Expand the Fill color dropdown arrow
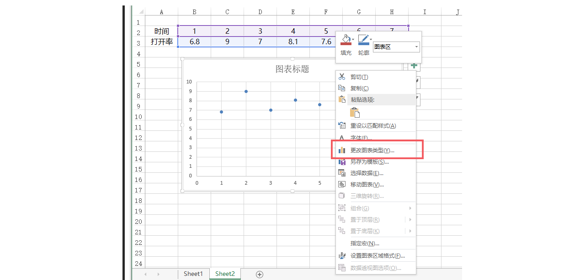This screenshot has width=585, height=280. [x=353, y=39]
